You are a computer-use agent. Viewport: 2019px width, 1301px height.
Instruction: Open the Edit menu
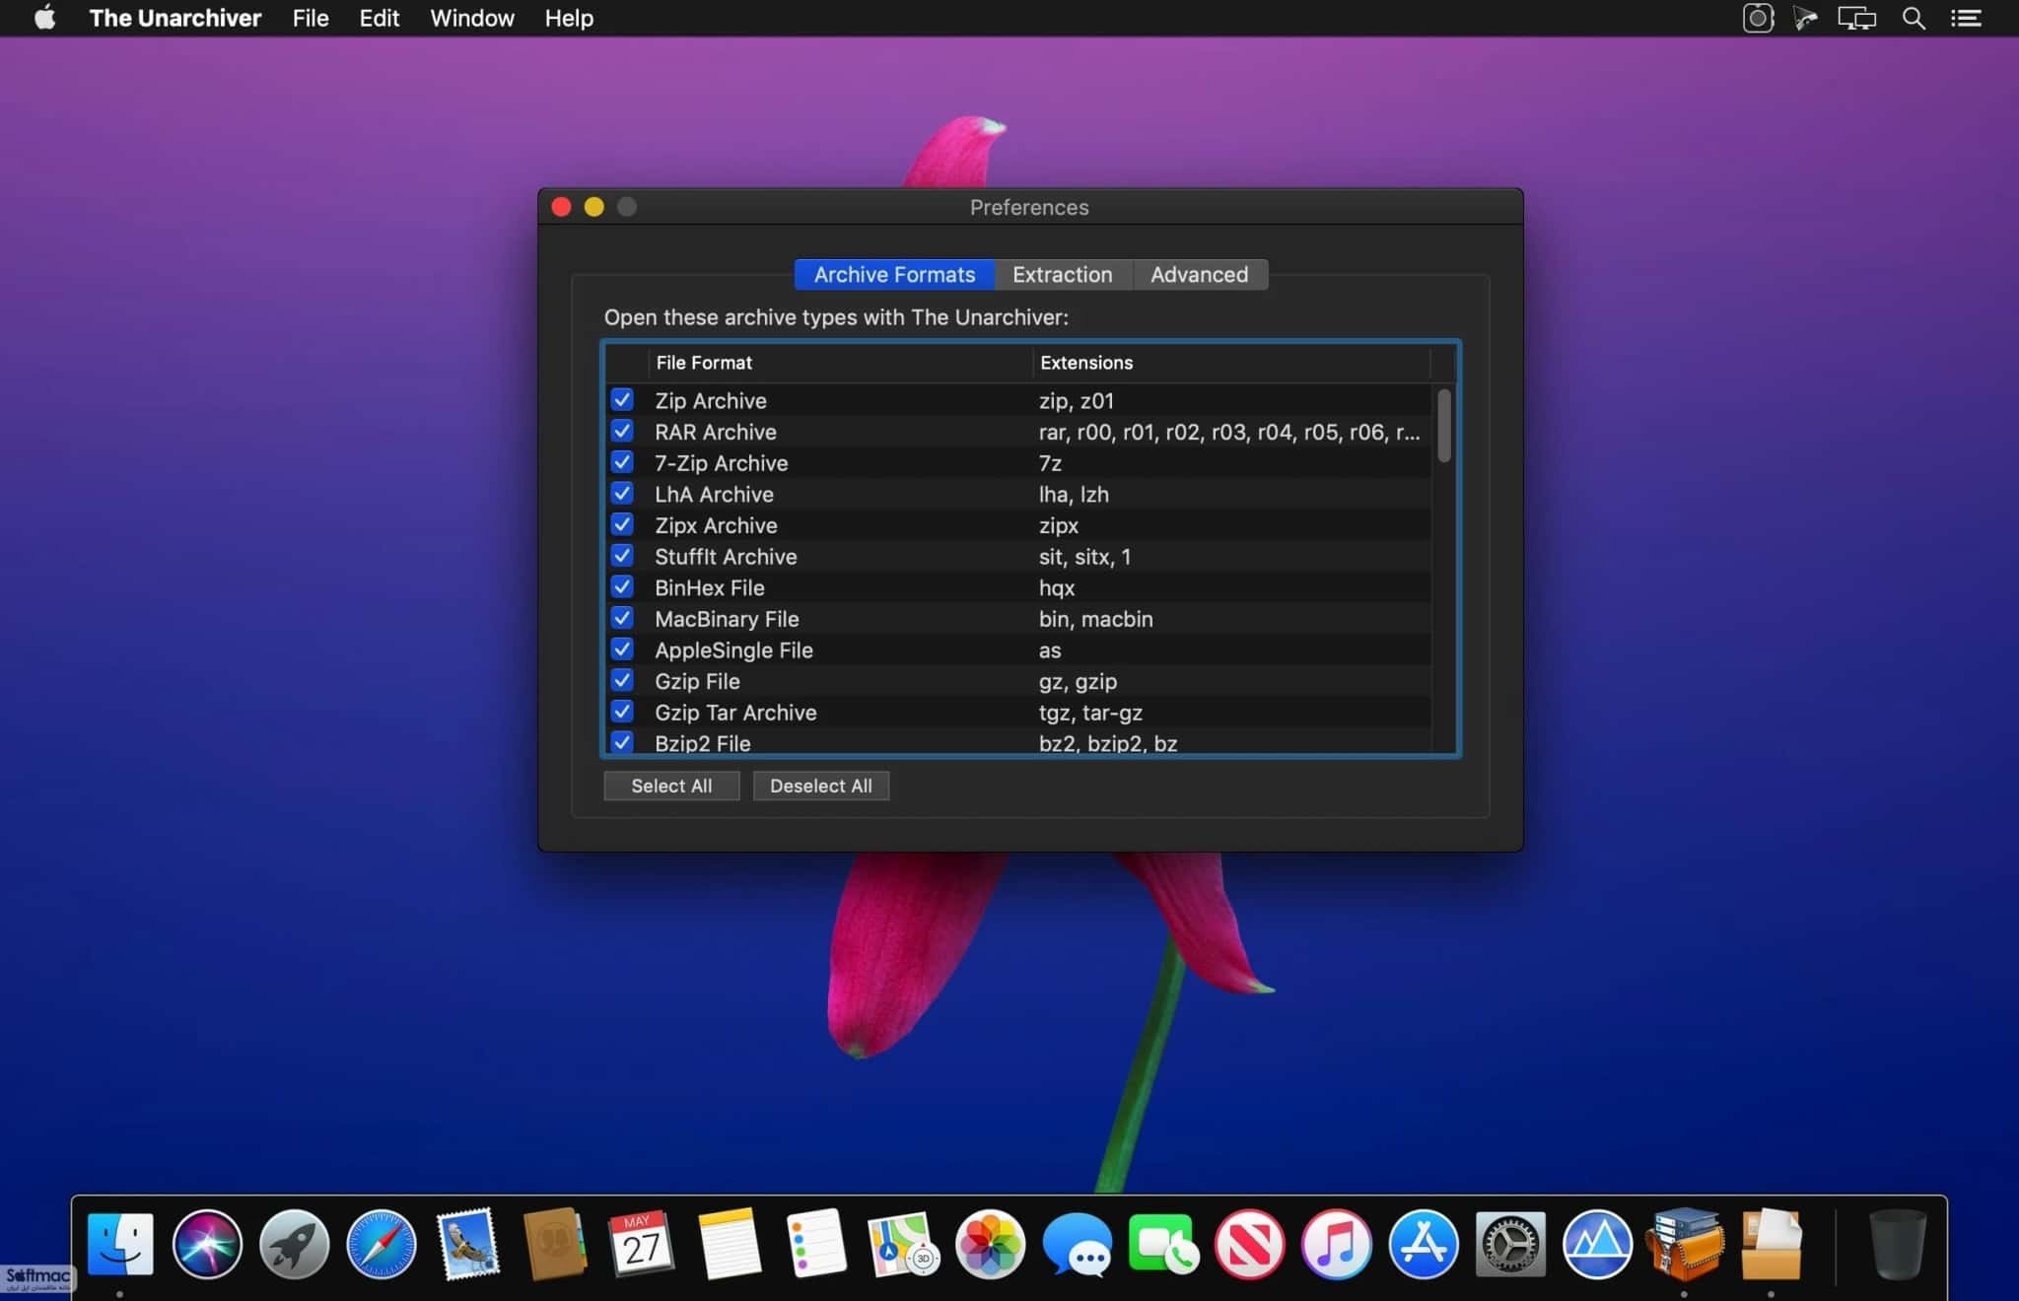point(380,18)
